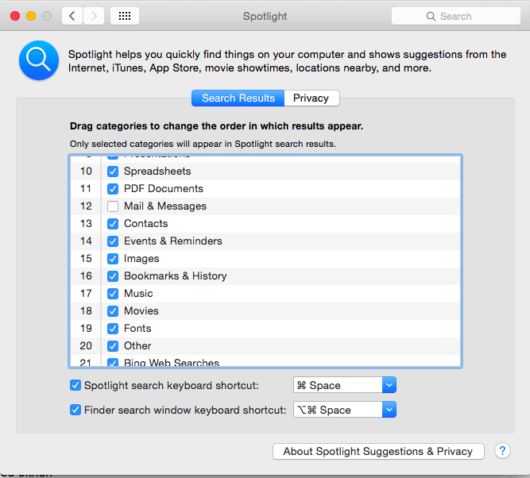Open About Spotlight Suggestions & Privacy

click(x=378, y=451)
